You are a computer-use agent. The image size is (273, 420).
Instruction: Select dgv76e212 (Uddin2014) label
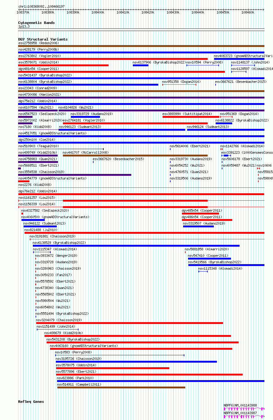(38, 191)
